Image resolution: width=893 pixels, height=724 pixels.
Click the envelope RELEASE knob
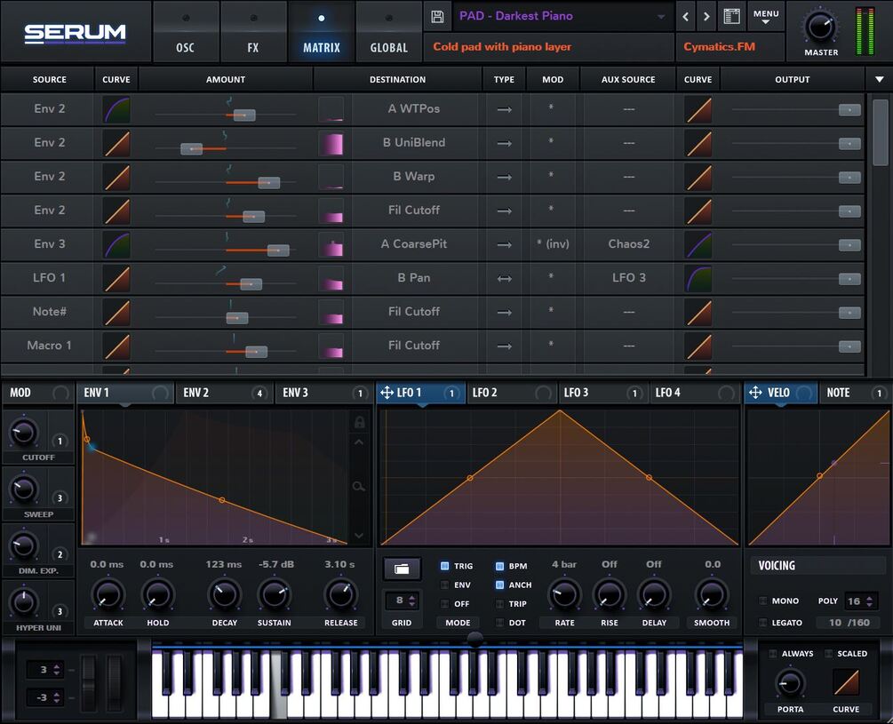[340, 595]
